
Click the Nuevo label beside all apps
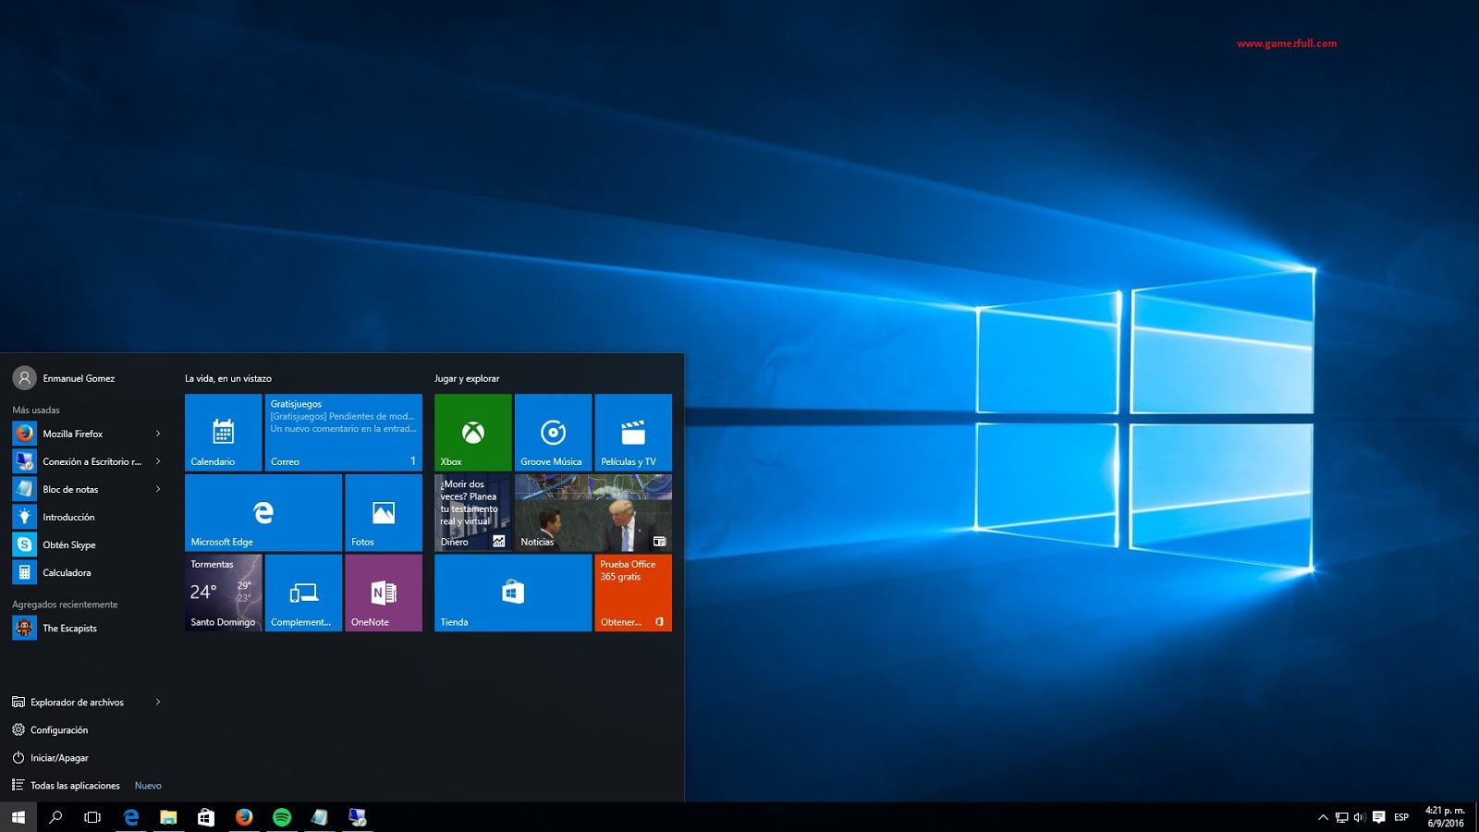(148, 786)
